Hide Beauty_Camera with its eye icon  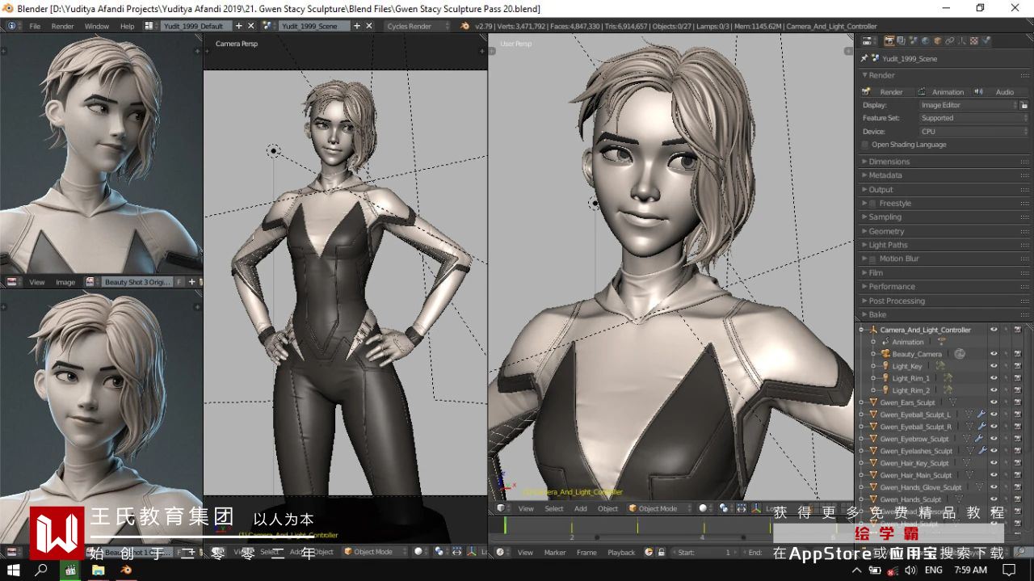point(994,354)
